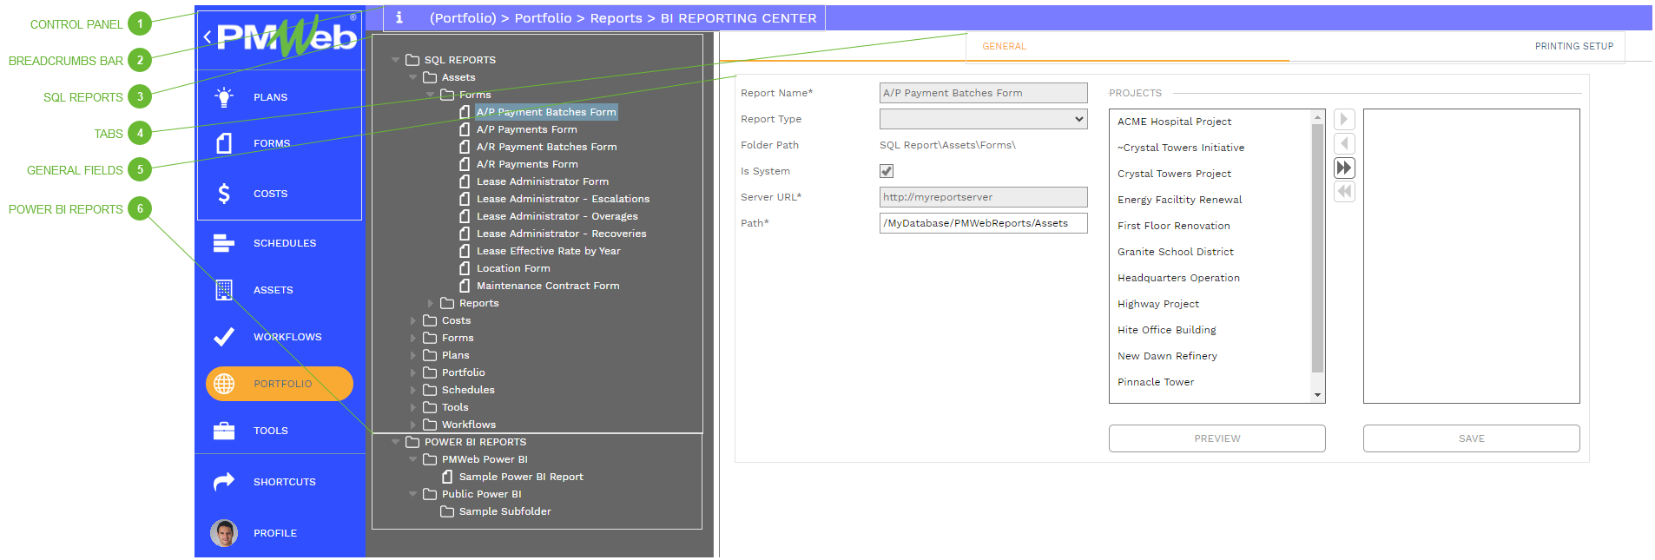
Task: Expand the Workflows folder in tree
Action: tap(412, 425)
